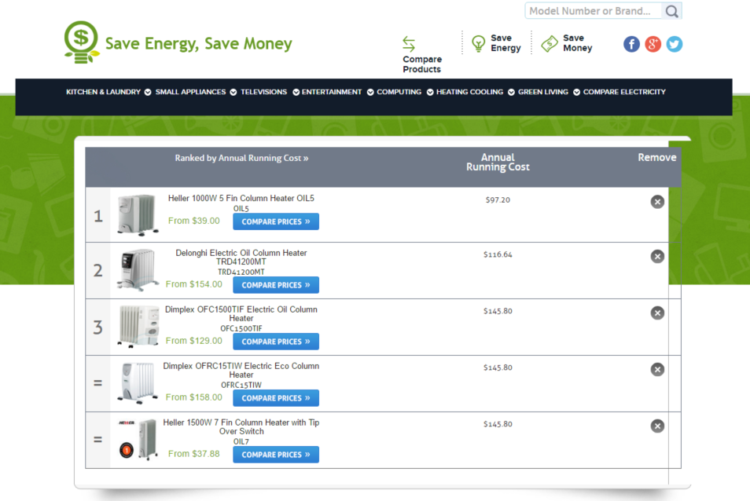Click the Compare Products text link

(422, 64)
